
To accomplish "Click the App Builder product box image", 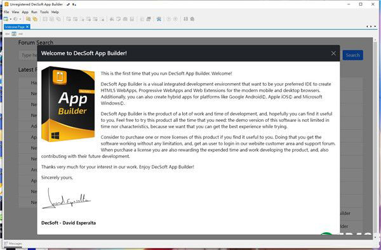I will click(x=68, y=104).
